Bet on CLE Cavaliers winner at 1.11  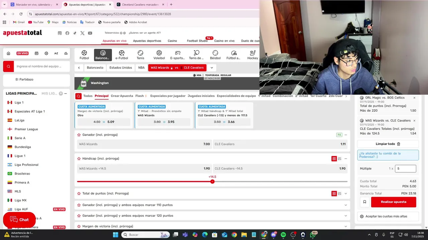tap(280, 144)
